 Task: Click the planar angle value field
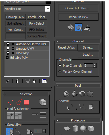(x=38, y=131)
